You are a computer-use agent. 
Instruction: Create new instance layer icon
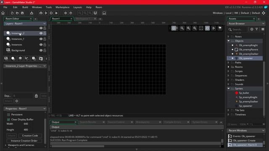coord(13,58)
